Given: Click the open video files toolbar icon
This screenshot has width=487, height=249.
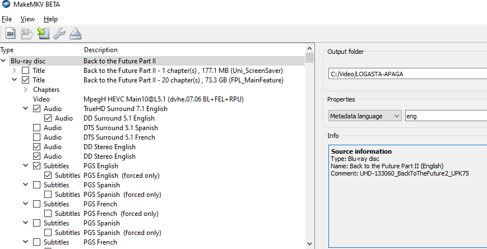Looking at the screenshot, I should click(x=11, y=33).
